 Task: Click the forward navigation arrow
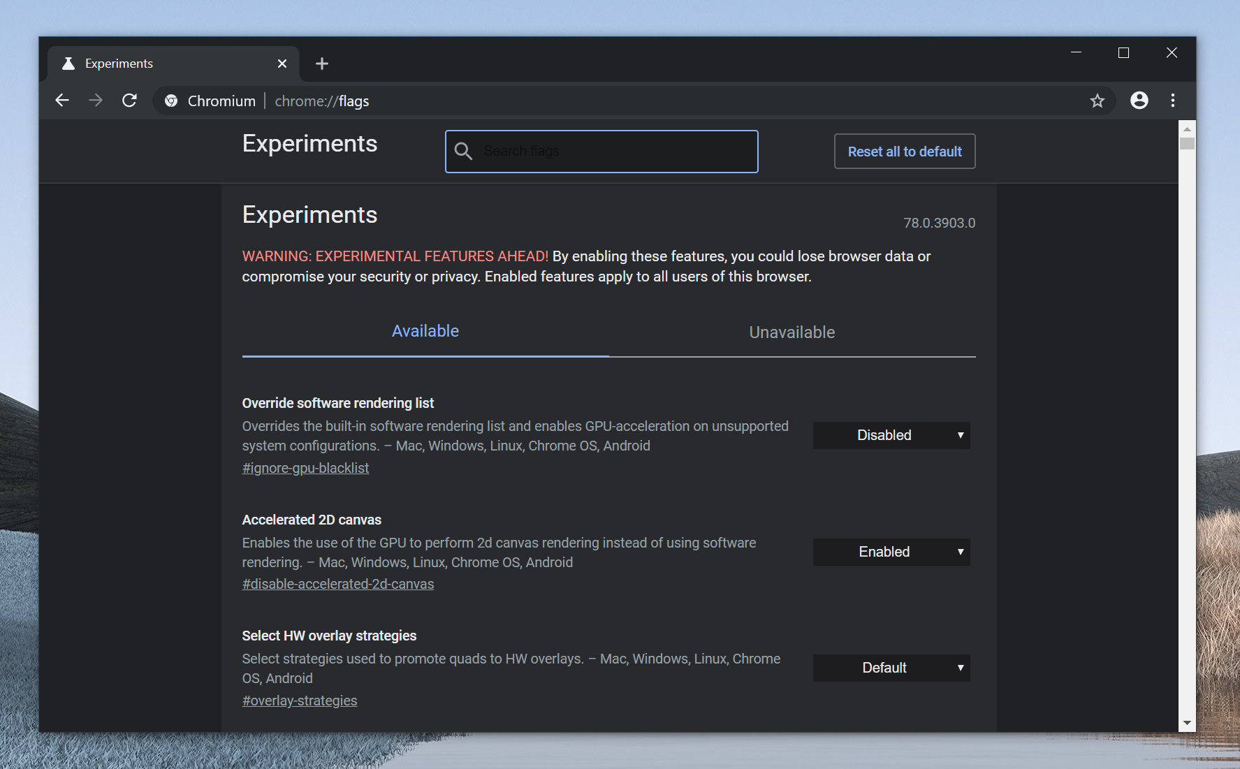[x=96, y=101]
